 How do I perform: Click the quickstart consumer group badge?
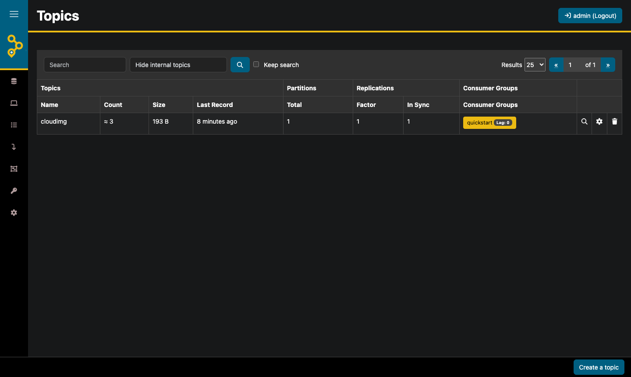pos(489,123)
